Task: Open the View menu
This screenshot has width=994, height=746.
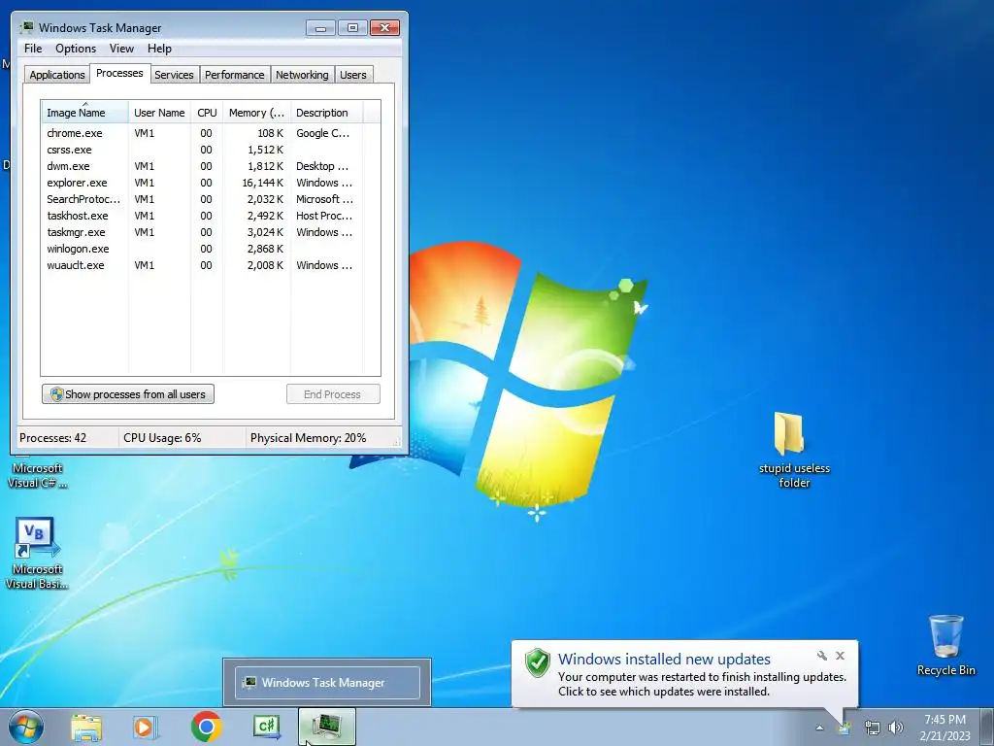Action: coord(121,49)
